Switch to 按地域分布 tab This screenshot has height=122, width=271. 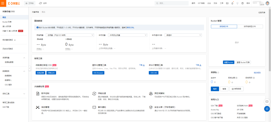224,26
